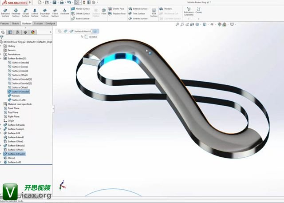Screen dimensions: 284x203
Task: Open the PropertyManager tab
Action: (x=10, y=32)
